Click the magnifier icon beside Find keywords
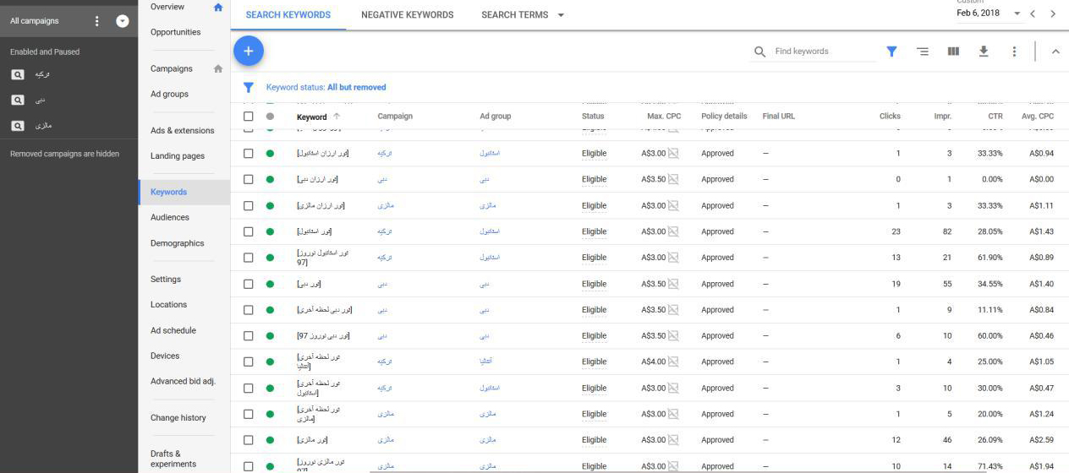Screen dimensions: 1069x473 click(759, 52)
